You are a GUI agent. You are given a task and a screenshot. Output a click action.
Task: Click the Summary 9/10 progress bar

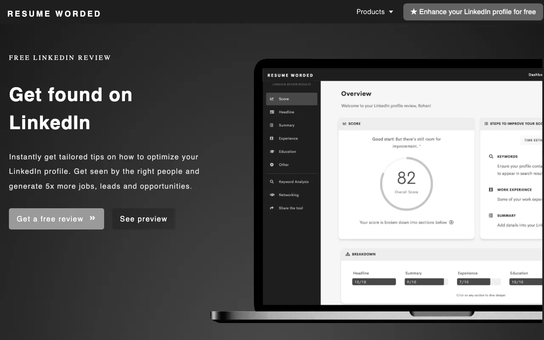click(x=426, y=282)
